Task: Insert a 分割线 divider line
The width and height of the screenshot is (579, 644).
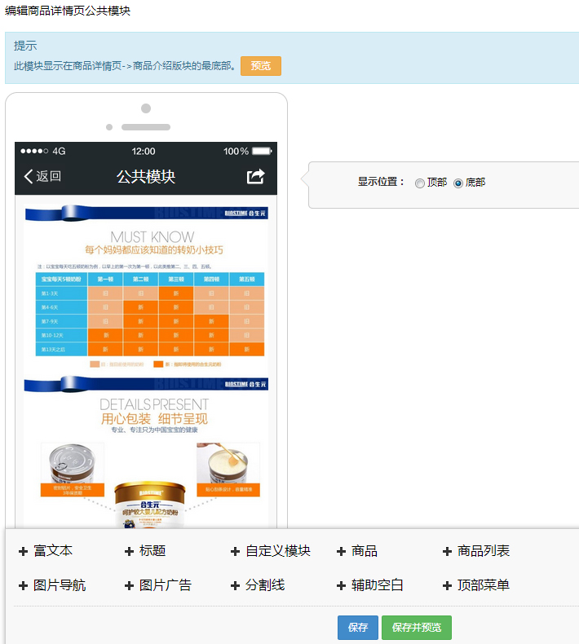Action: tap(258, 585)
